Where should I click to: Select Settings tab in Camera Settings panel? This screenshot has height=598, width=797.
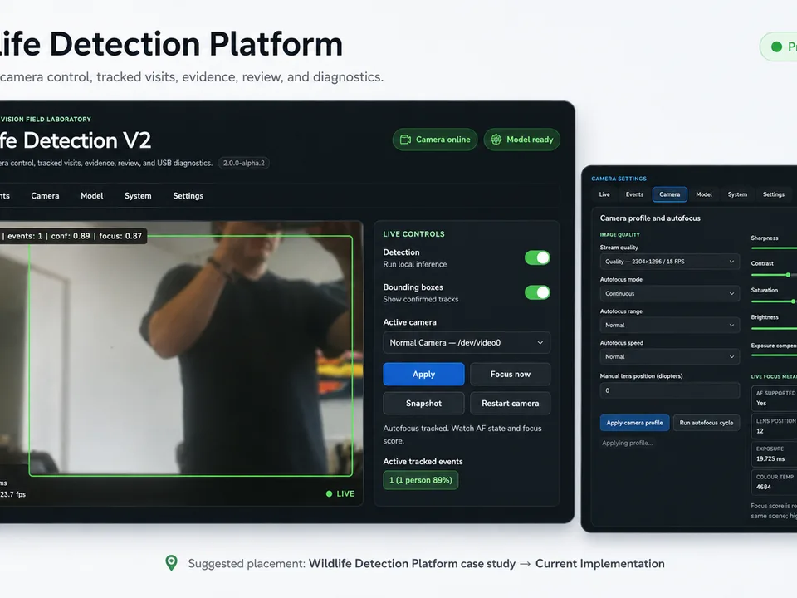click(774, 194)
